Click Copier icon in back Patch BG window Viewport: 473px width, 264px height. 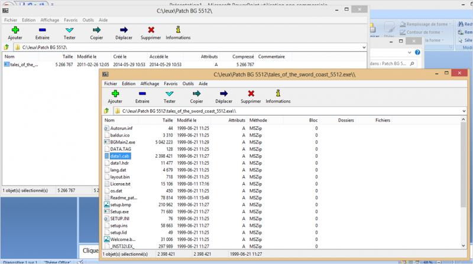(x=96, y=30)
